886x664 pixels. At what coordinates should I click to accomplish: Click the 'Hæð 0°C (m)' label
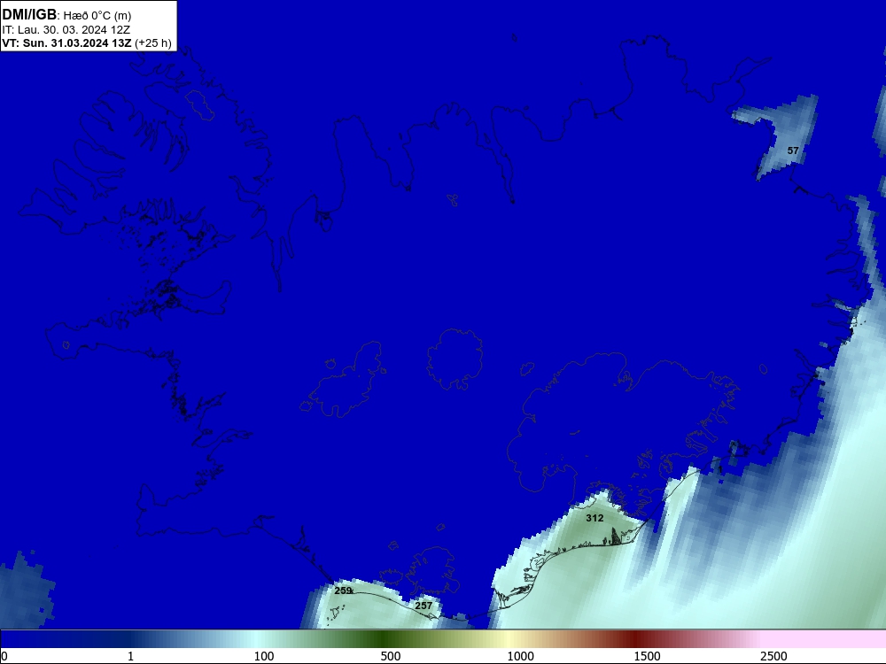click(x=97, y=16)
